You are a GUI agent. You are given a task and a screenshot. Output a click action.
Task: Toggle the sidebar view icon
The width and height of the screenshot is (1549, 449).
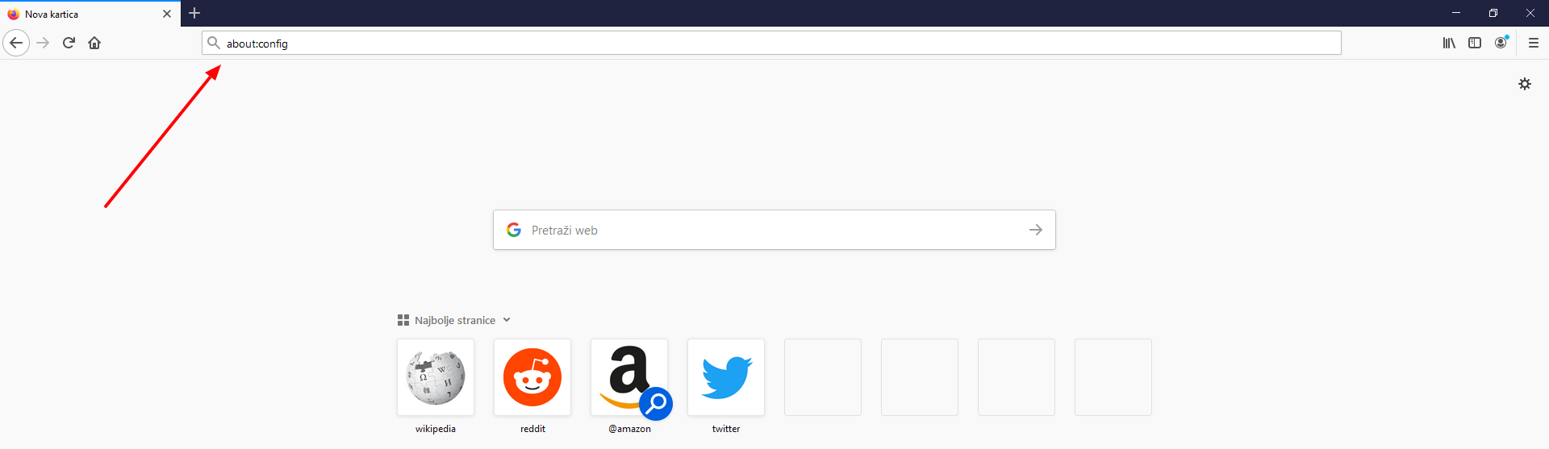click(1475, 43)
